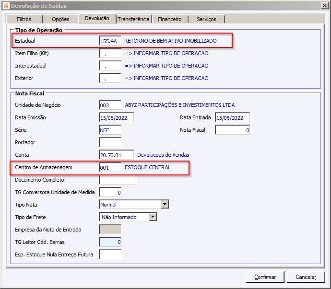Image resolution: width=331 pixels, height=289 pixels.
Task: Expand the Tipo de Frete dropdown arrow
Action: tap(153, 217)
